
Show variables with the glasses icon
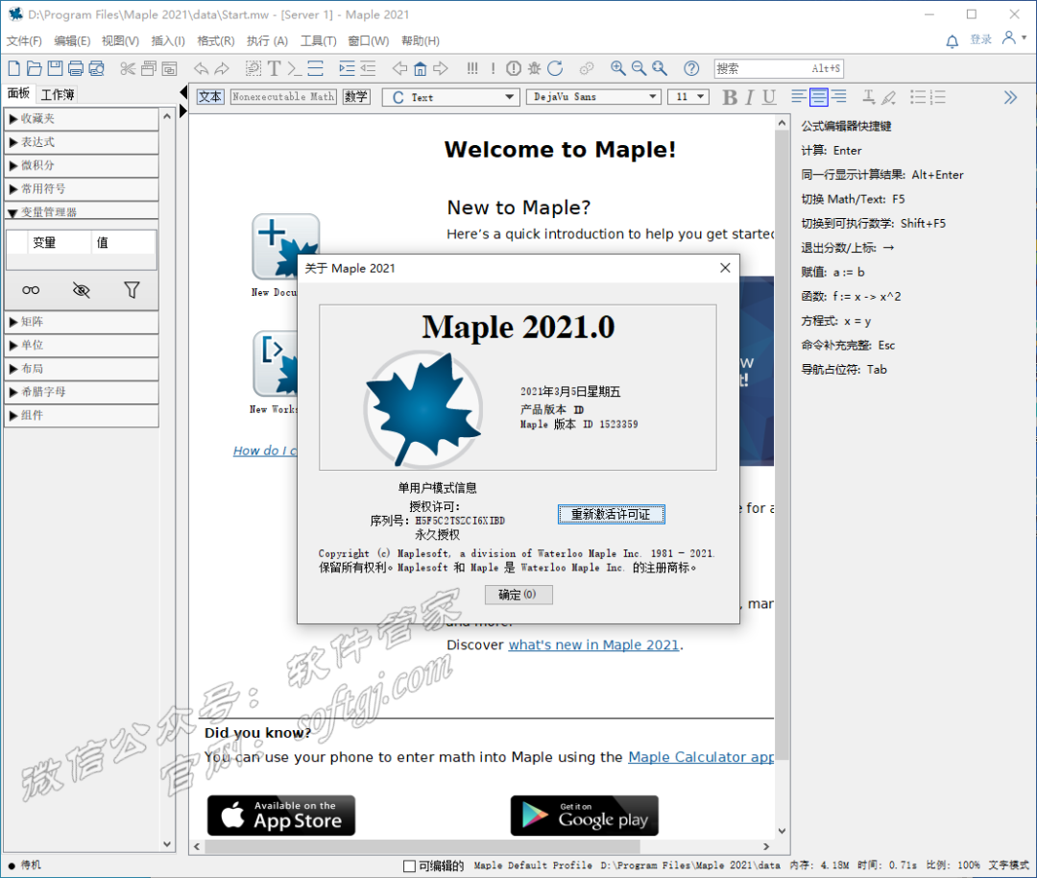pos(31,290)
